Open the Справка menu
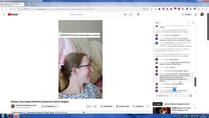This screenshot has height=118, width=209. [39, 1]
